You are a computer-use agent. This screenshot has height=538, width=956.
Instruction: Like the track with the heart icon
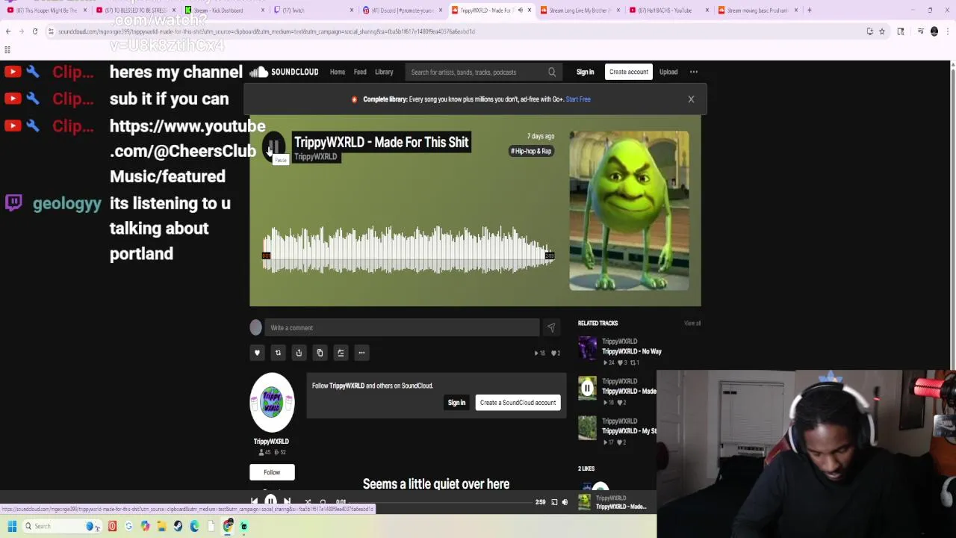click(x=257, y=353)
